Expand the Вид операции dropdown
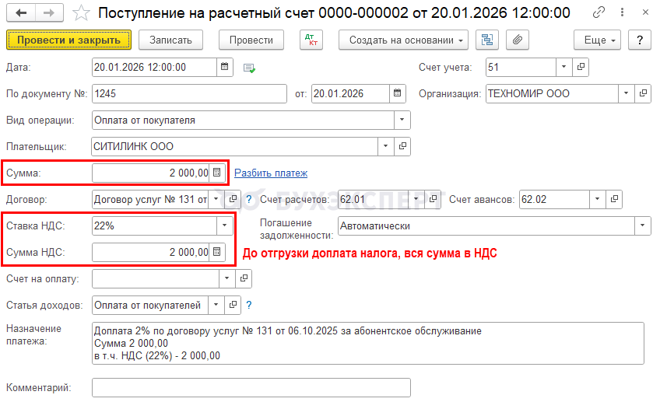 pos(402,120)
